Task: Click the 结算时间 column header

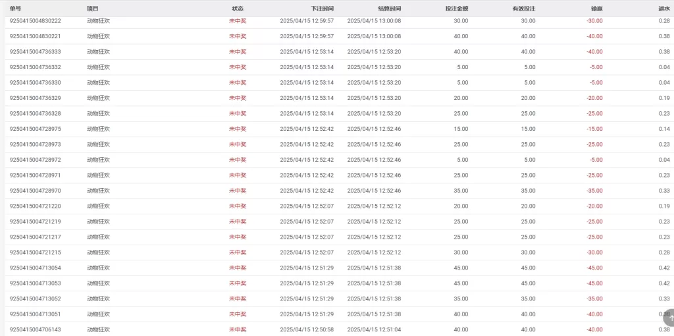Action: click(389, 9)
